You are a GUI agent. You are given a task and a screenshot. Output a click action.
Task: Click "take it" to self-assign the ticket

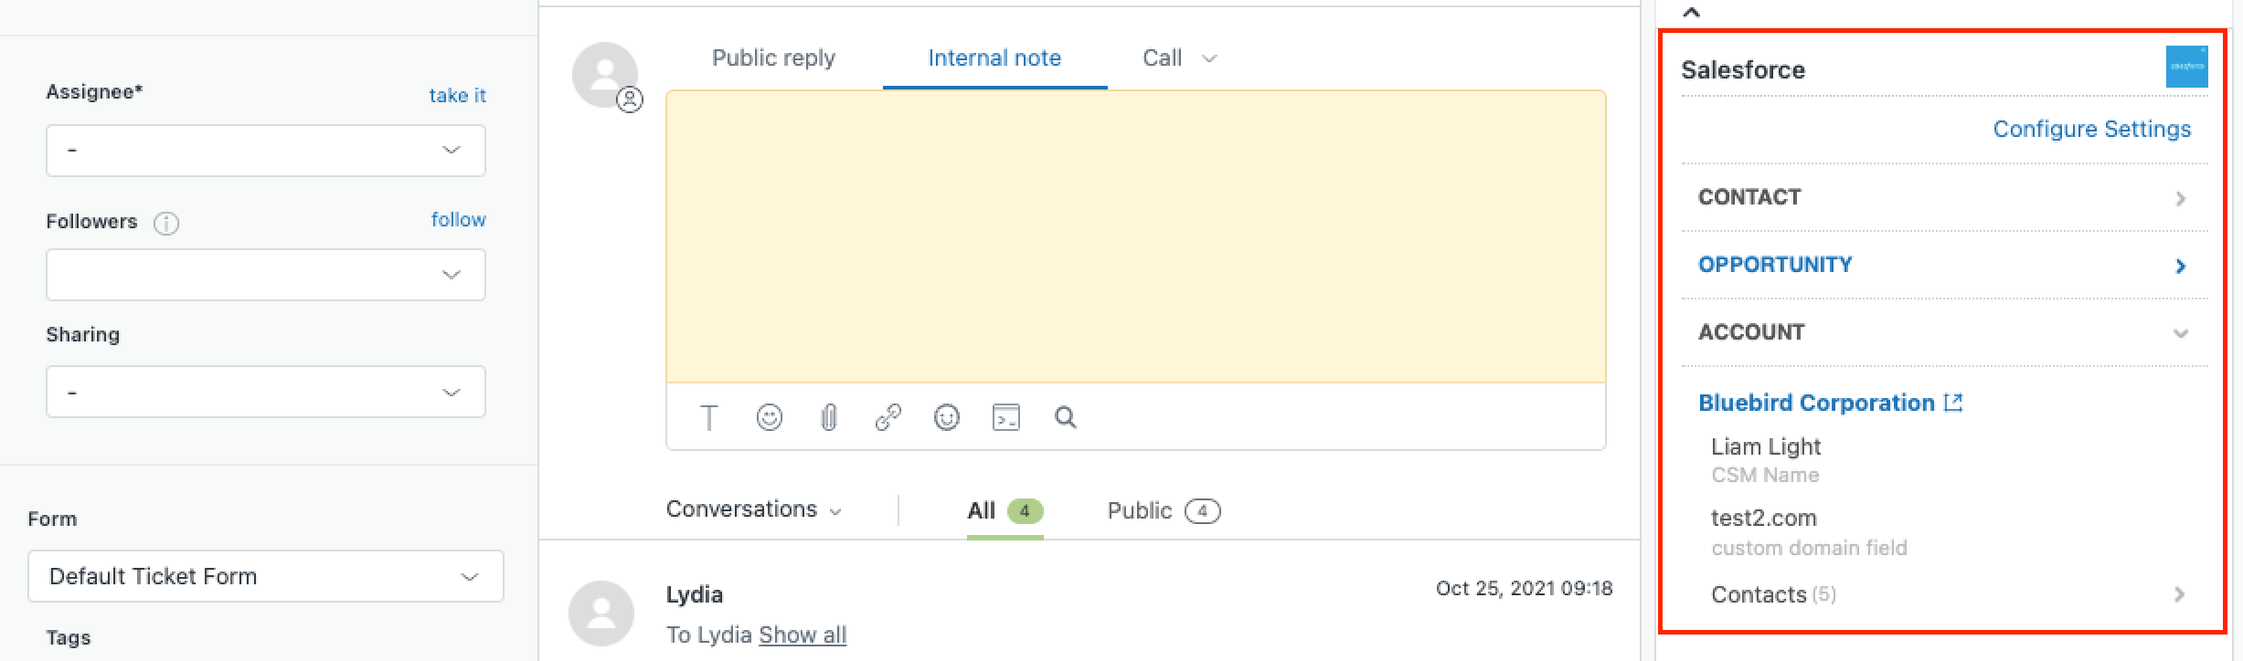457,94
